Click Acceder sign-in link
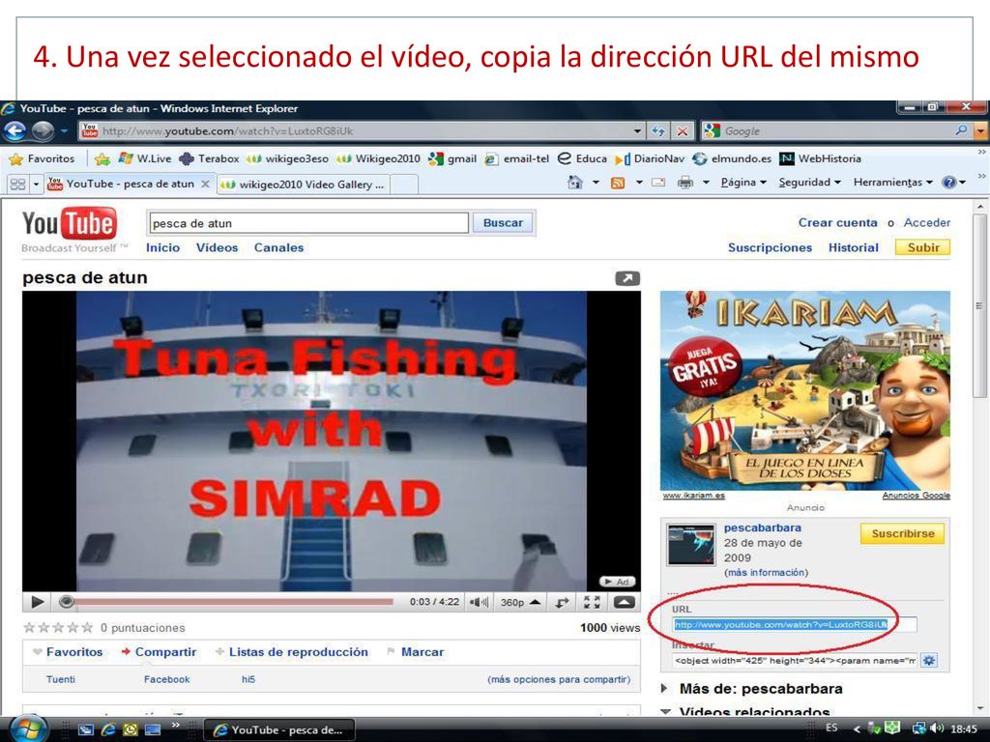The height and width of the screenshot is (742, 990). tap(927, 223)
